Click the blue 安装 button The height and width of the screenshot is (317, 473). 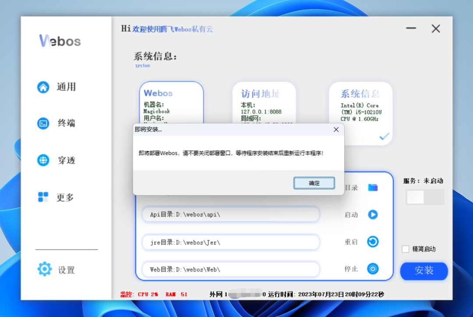tap(424, 271)
